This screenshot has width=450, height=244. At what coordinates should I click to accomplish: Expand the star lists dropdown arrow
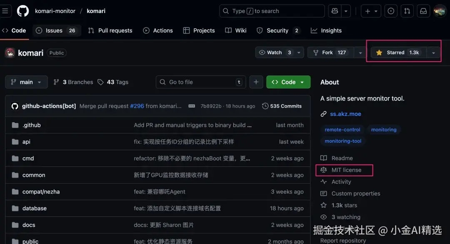coord(433,53)
